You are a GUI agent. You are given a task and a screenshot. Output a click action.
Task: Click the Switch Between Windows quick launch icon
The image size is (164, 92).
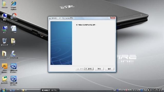(14, 90)
